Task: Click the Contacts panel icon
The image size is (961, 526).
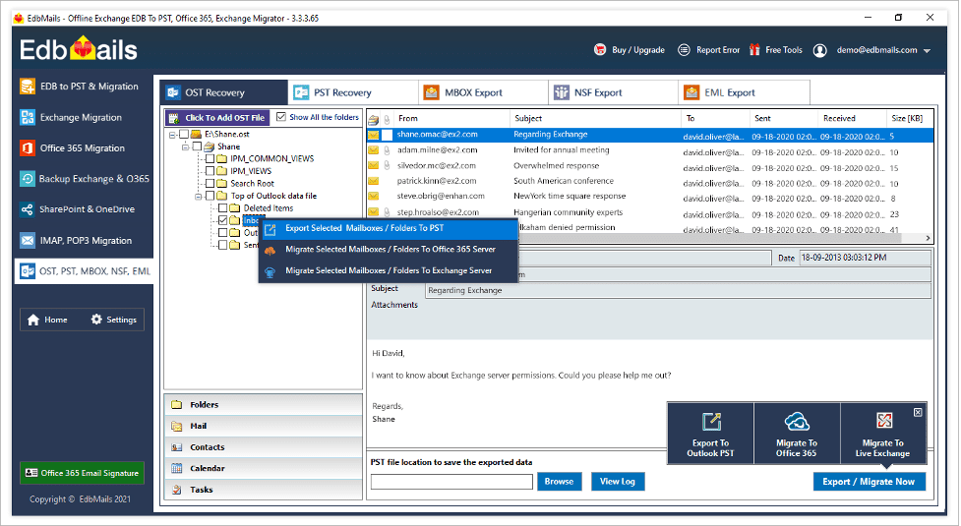Action: pos(177,447)
